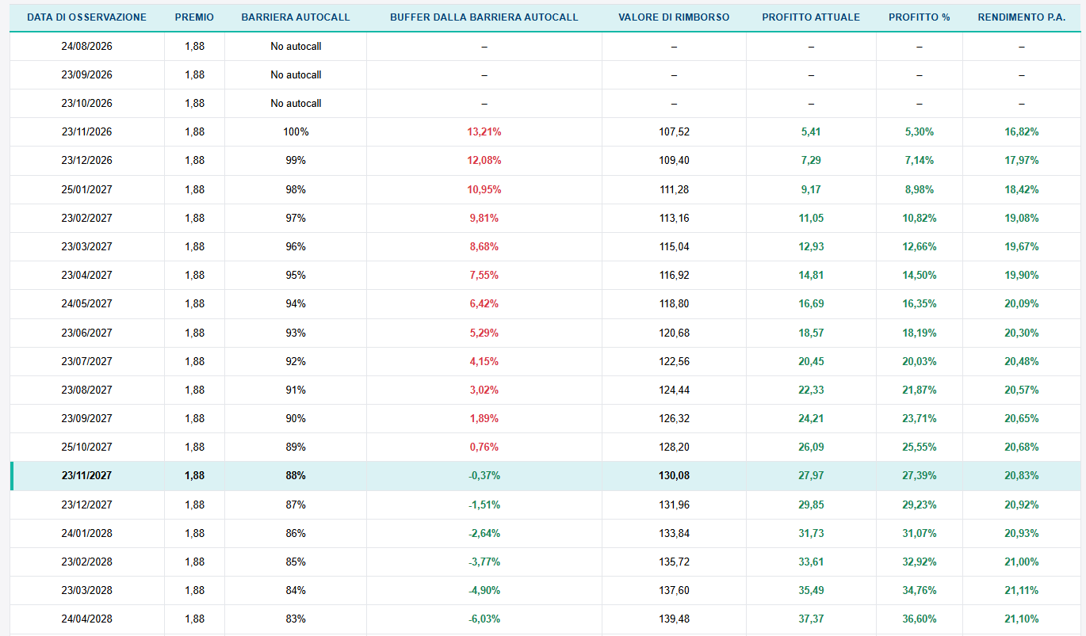Select the buffer value 0,76%
Screen dimensions: 1086x636
coord(484,447)
